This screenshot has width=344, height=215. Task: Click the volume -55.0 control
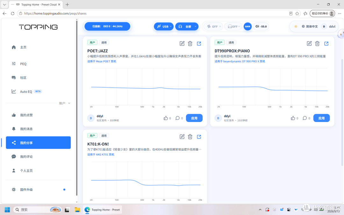[x=261, y=26]
